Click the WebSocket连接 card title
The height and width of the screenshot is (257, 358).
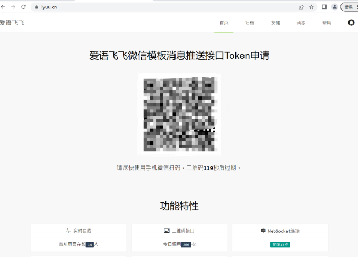point(284,231)
